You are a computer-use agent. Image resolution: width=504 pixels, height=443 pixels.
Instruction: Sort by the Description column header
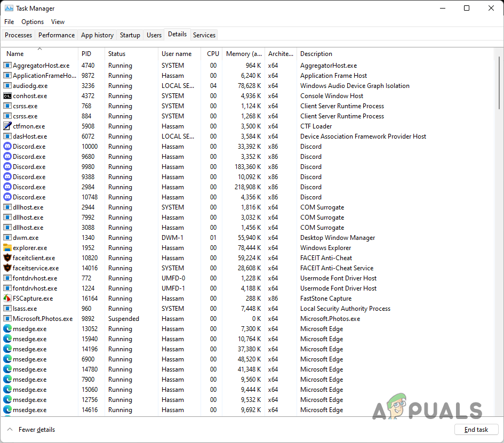tap(395, 54)
